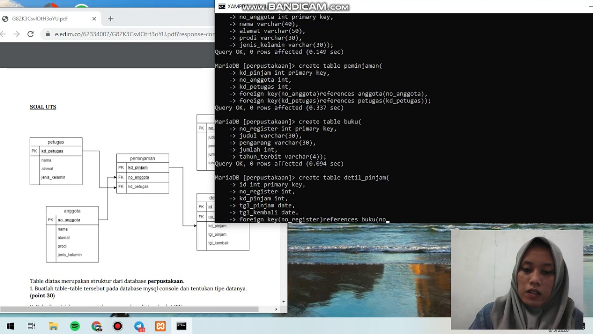Click 'no_anggota' foreign key in peminjaman table

pyautogui.click(x=139, y=177)
